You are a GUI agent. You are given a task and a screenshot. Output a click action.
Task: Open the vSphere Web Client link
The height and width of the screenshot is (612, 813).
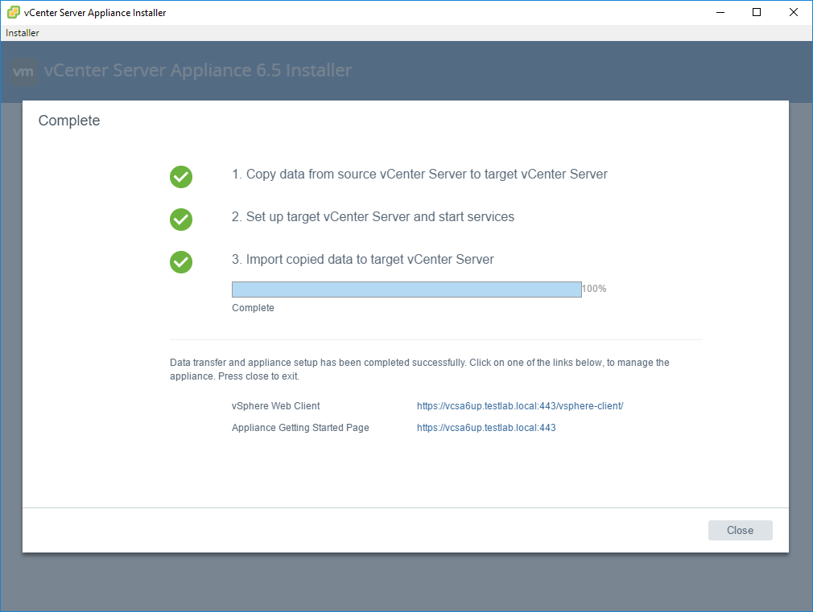coord(520,406)
